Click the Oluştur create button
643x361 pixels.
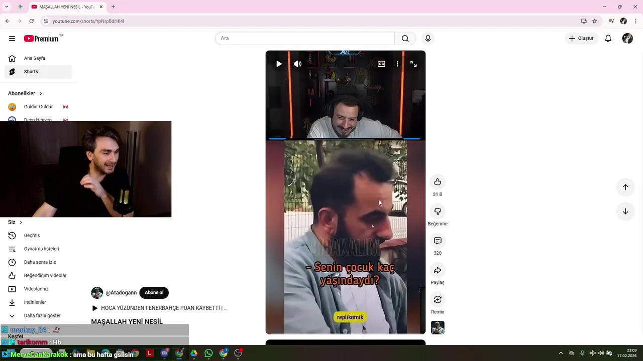pyautogui.click(x=581, y=39)
